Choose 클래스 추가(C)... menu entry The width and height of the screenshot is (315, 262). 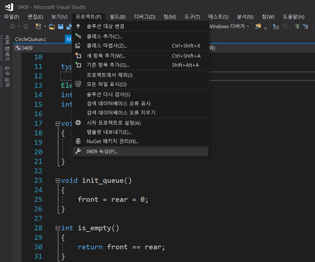(141, 36)
